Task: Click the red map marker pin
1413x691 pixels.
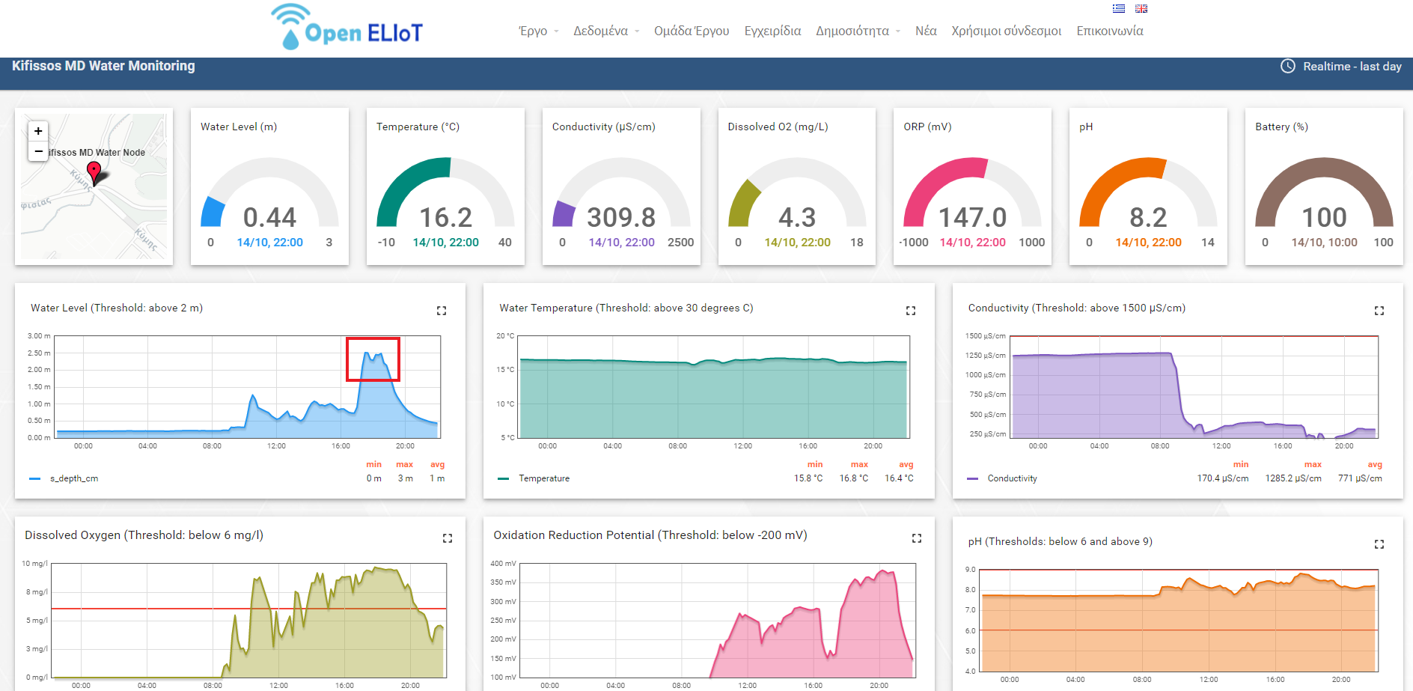Action: point(94,173)
